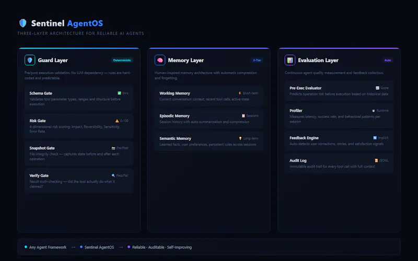The height and width of the screenshot is (261, 418).
Task: Click the magnifier icon on Verify Gate
Action: [113, 175]
